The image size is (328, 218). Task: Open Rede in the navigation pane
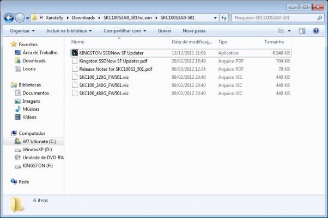[x=24, y=182]
